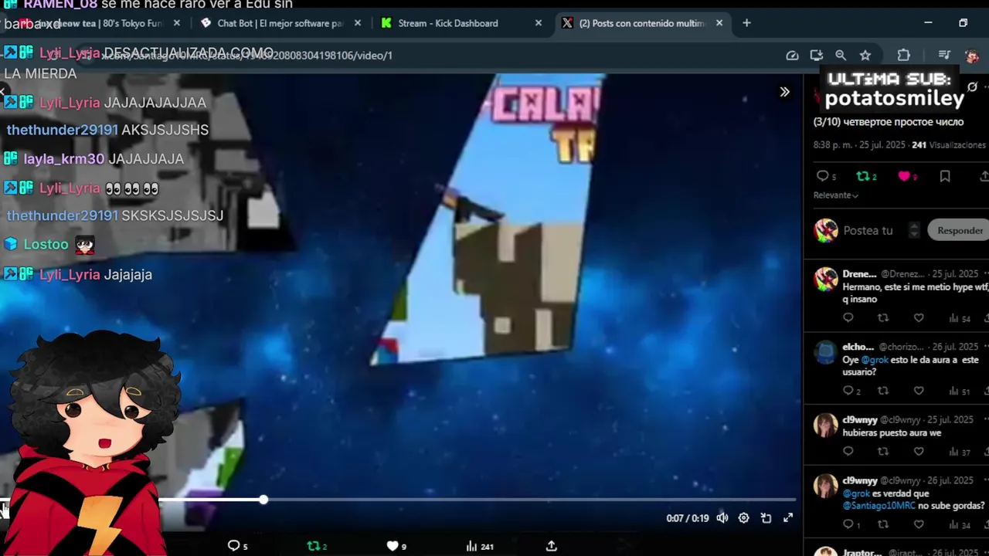Like the post using heart below video

click(x=393, y=546)
